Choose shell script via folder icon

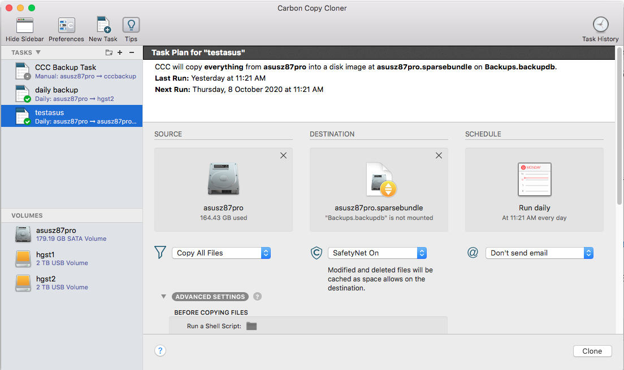[x=252, y=326]
